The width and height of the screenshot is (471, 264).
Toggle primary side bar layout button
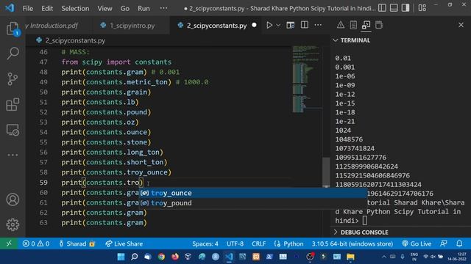click(x=382, y=8)
